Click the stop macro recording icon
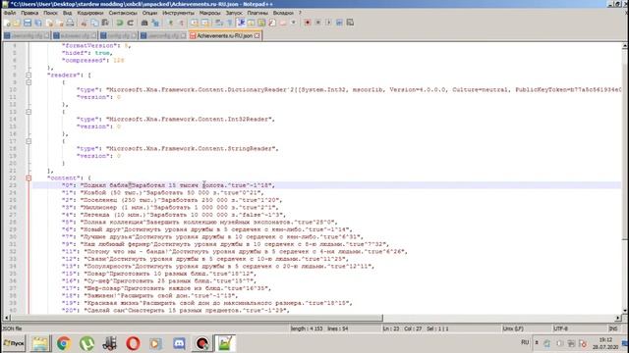This screenshot has height=353, width=629. [x=317, y=23]
